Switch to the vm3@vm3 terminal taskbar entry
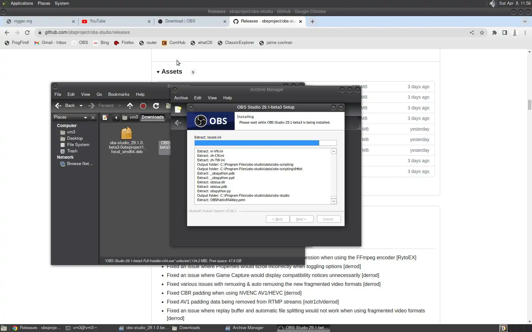Viewport: 532px width, 332px height. [81, 328]
